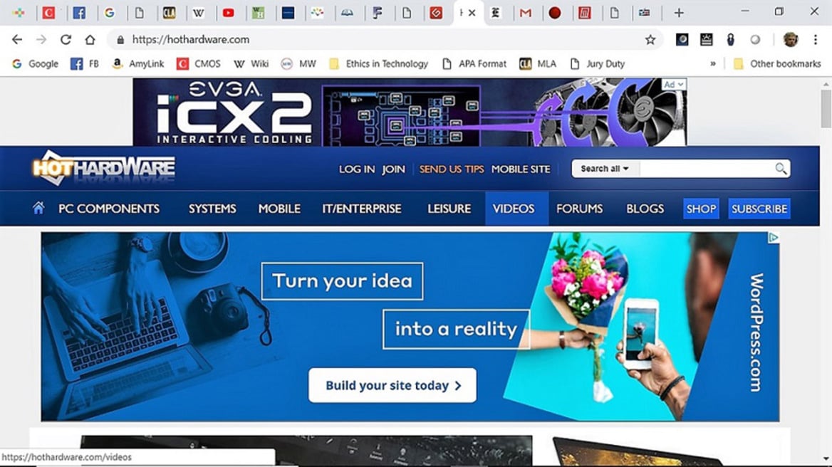Click the EVGA iCX2 banner ad

(409, 112)
